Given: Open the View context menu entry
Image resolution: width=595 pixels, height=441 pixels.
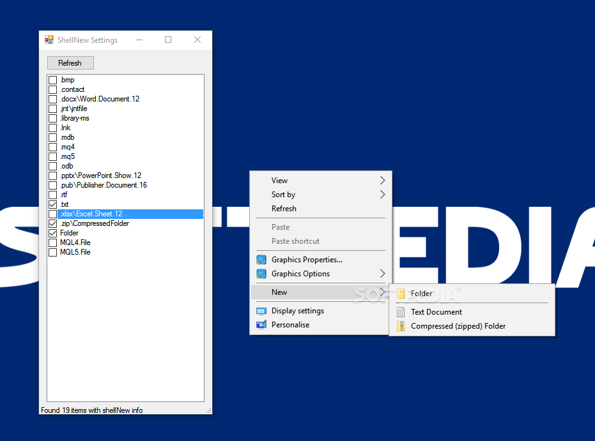Looking at the screenshot, I should 321,181.
